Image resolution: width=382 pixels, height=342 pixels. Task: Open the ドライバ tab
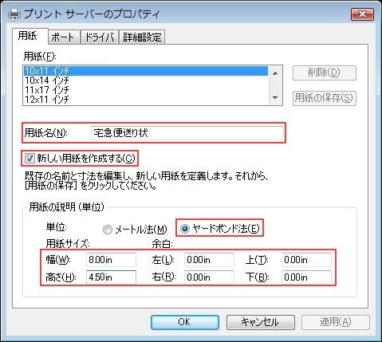100,37
